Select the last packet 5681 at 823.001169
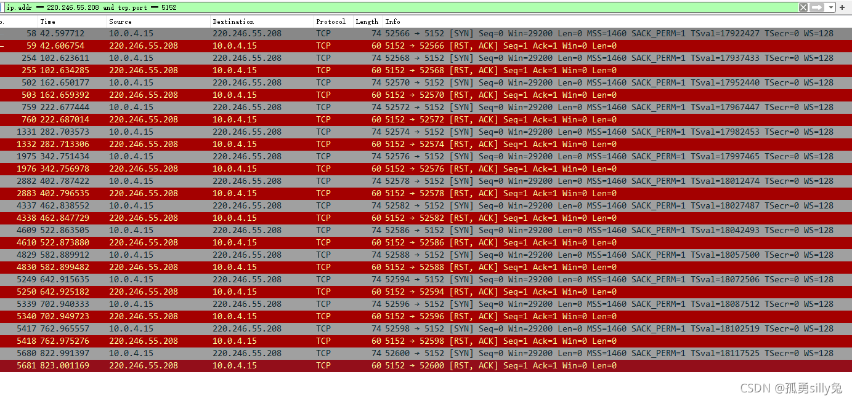Image resolution: width=852 pixels, height=401 pixels. tap(426, 365)
